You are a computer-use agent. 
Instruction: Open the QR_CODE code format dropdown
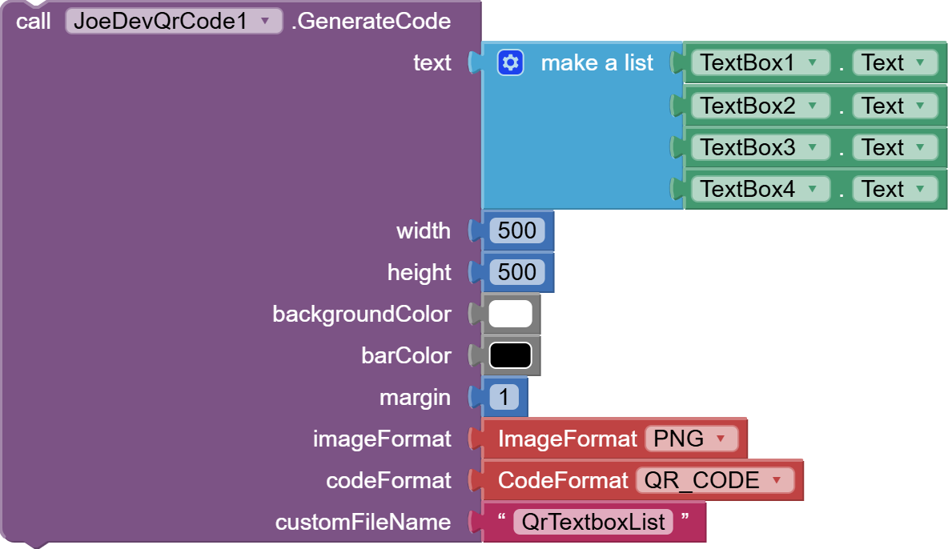713,480
